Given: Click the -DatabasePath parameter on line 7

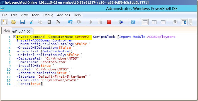Looking at the screenshot, I should tap(30, 58).
